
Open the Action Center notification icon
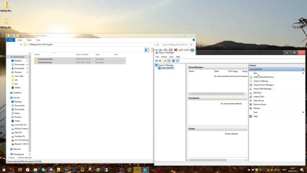[x=302, y=170]
